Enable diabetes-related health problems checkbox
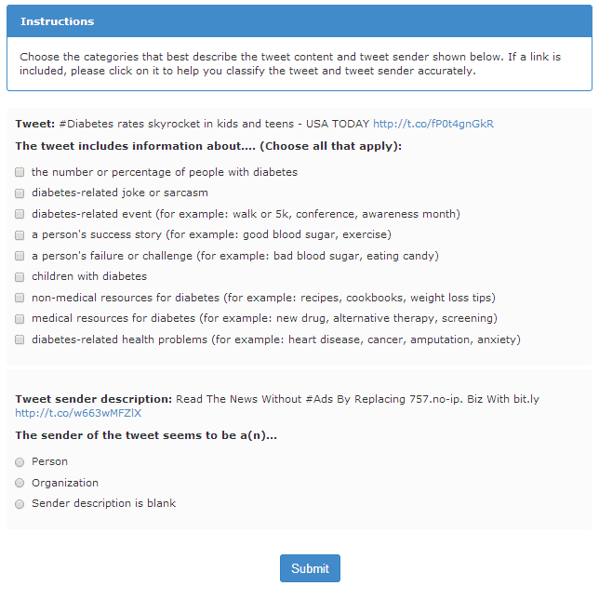Viewport: 599px width, 599px height. tap(20, 339)
